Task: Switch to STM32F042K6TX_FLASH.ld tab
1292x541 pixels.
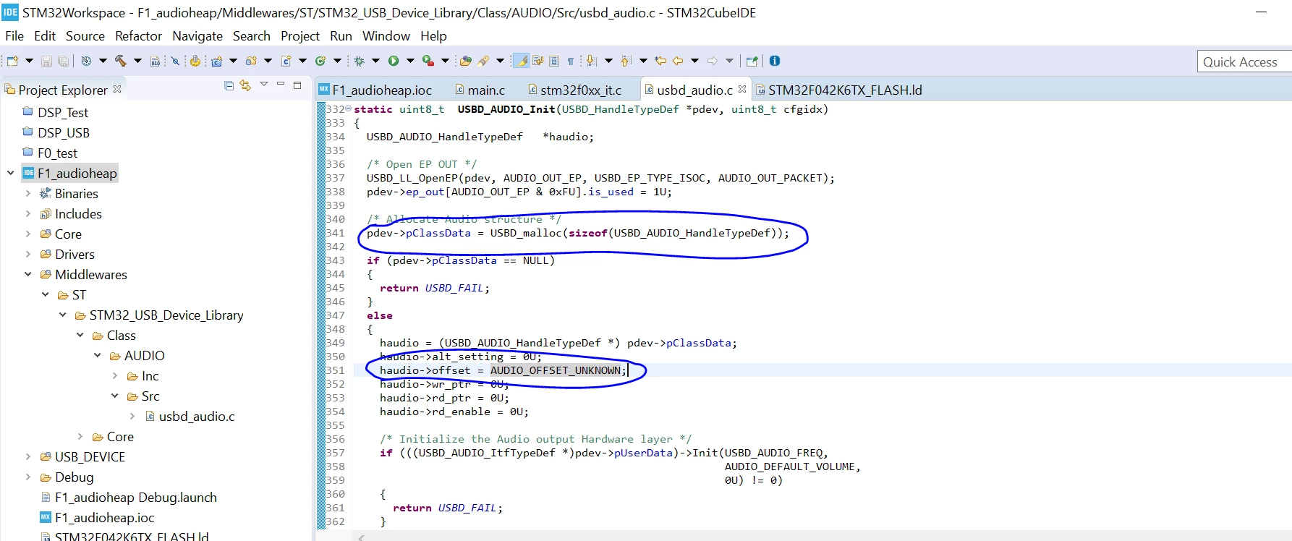Action: coord(838,90)
